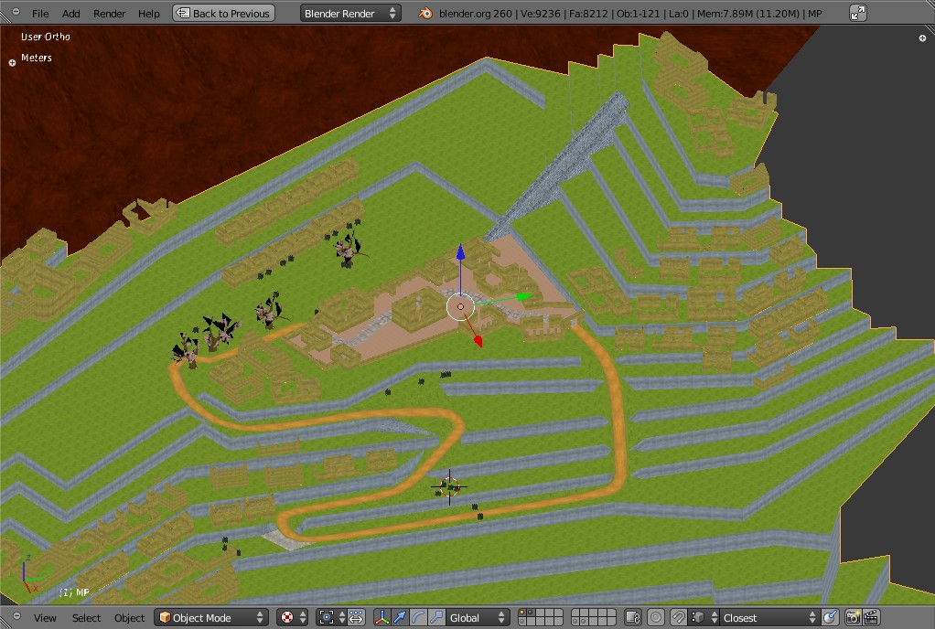Click the OpenGL render animation clapperboard icon
The image size is (935, 629).
(871, 618)
